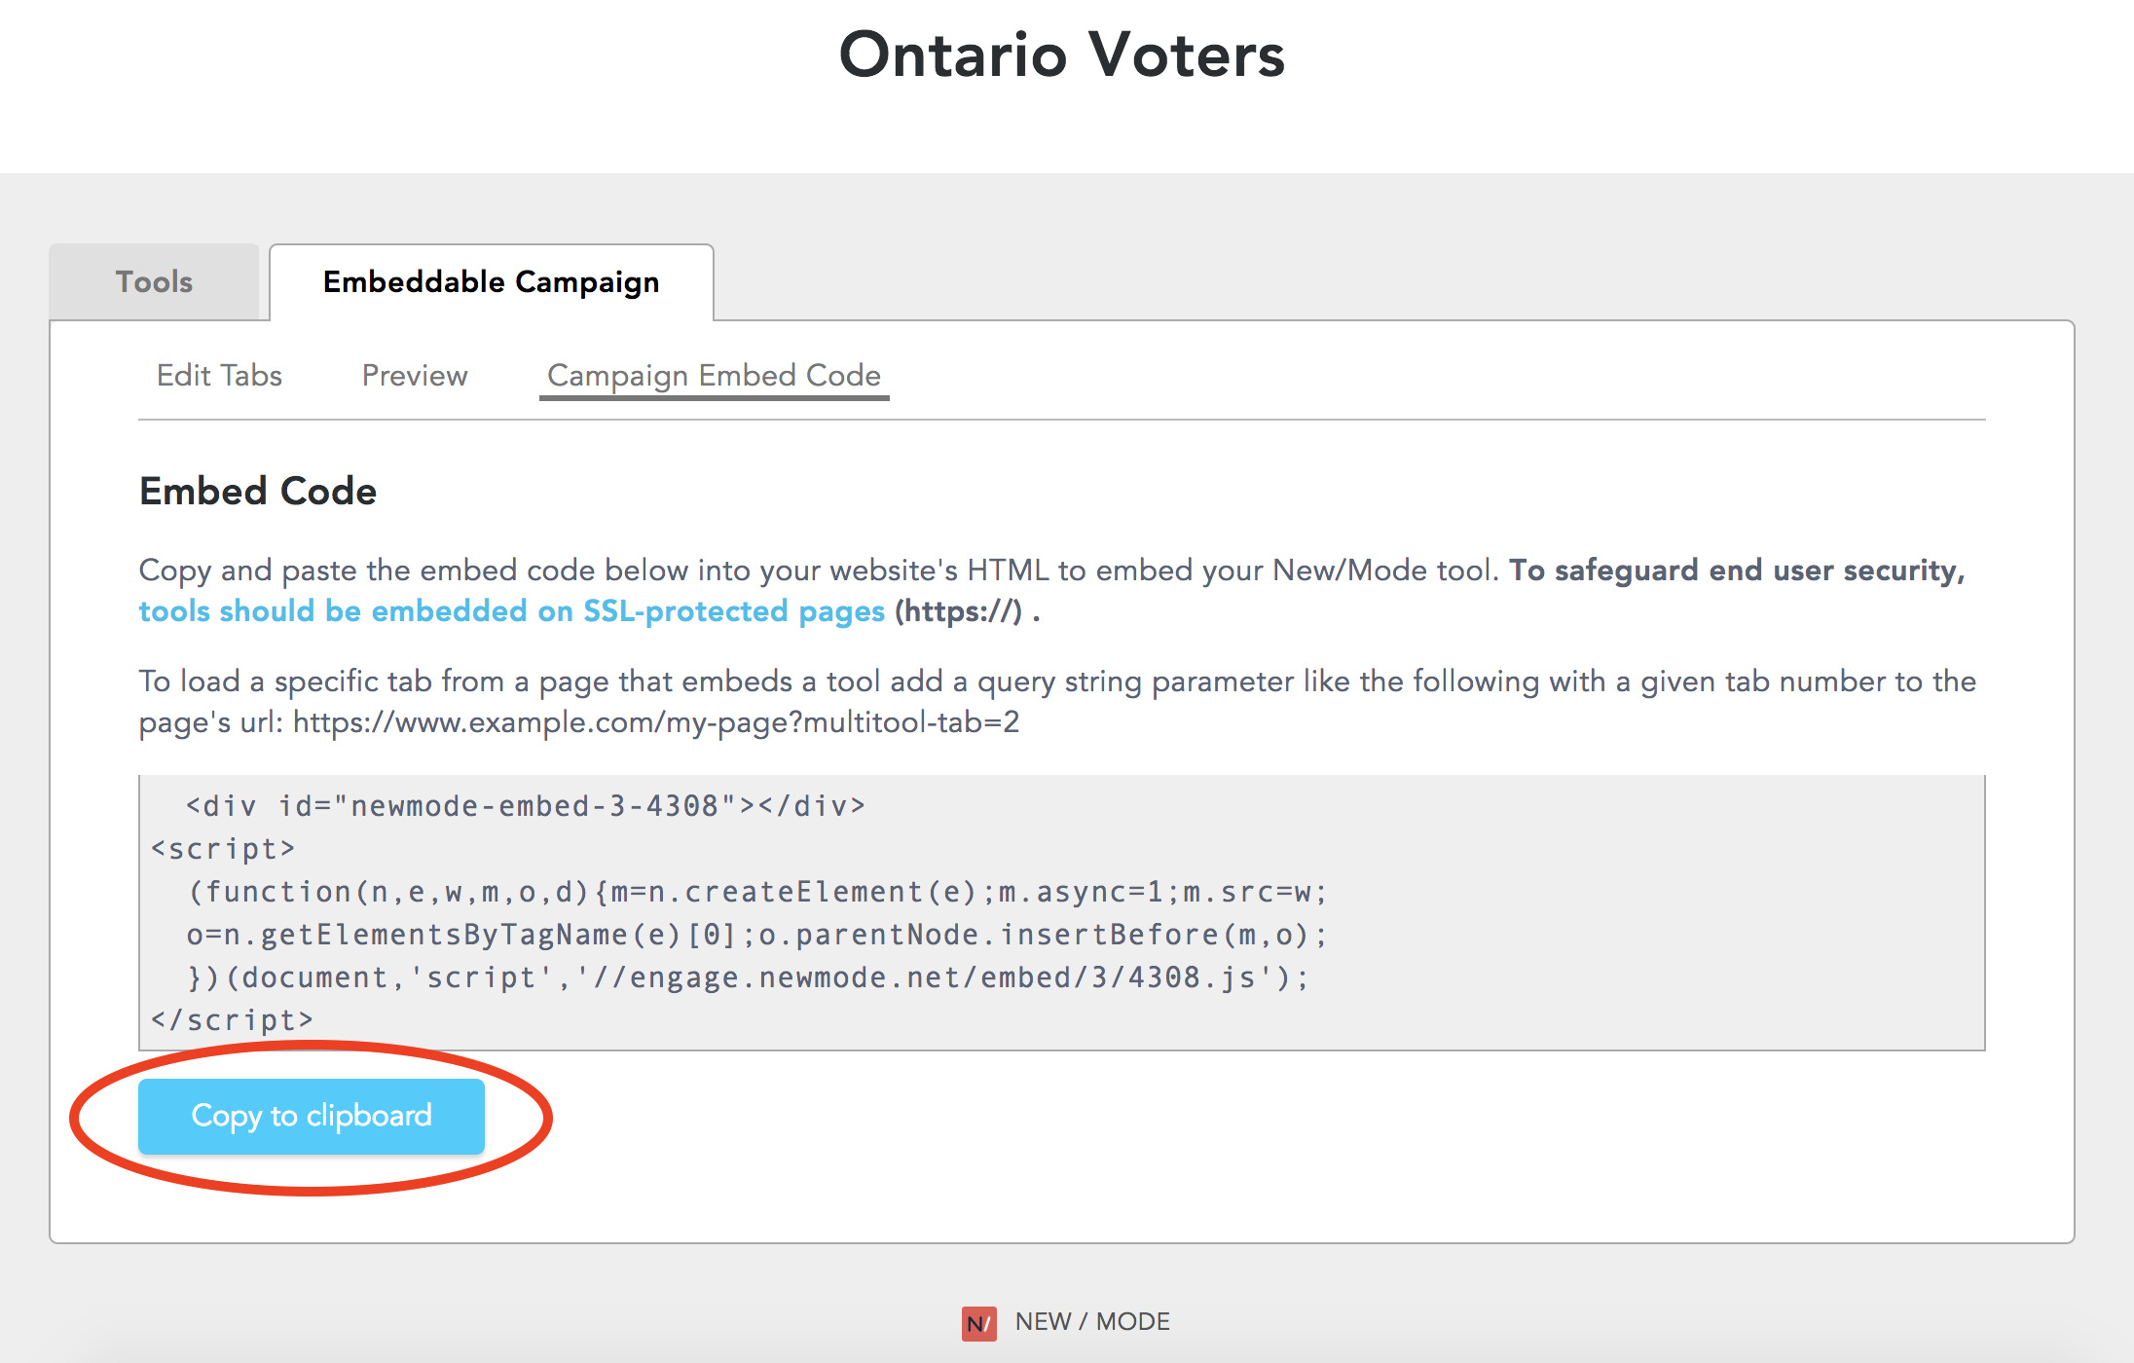Open the Edit Tabs sub-tab
The image size is (2134, 1363).
click(219, 376)
